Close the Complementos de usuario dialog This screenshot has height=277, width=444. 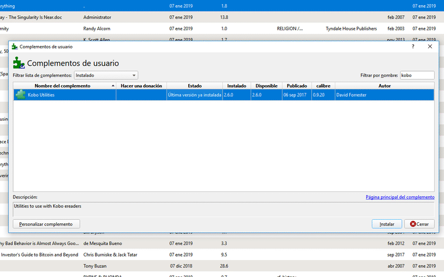coord(430,47)
